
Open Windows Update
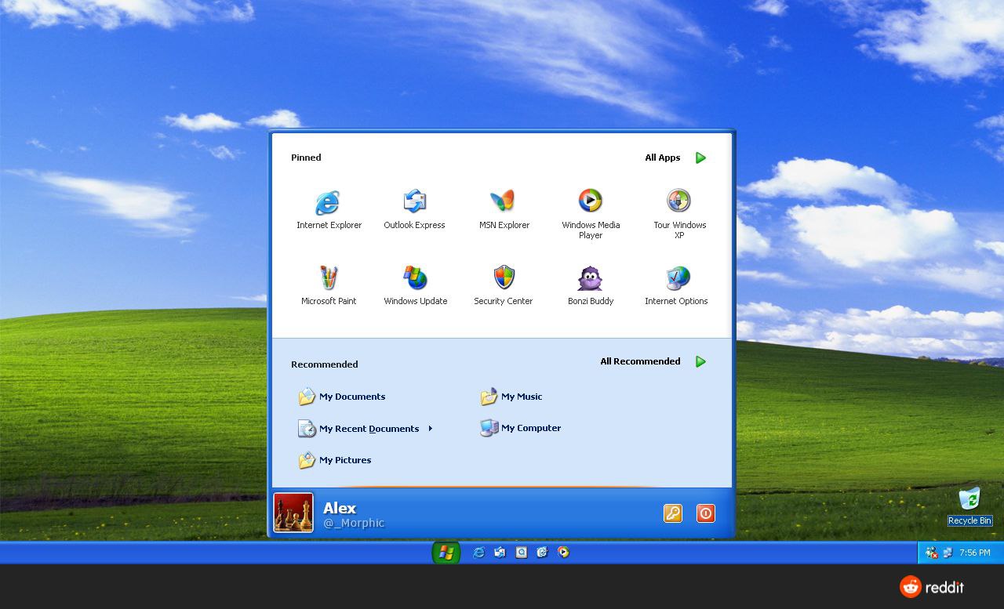click(x=415, y=286)
